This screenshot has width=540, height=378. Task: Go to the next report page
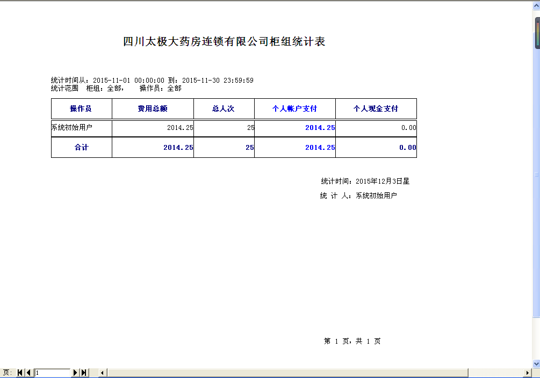tap(75, 373)
